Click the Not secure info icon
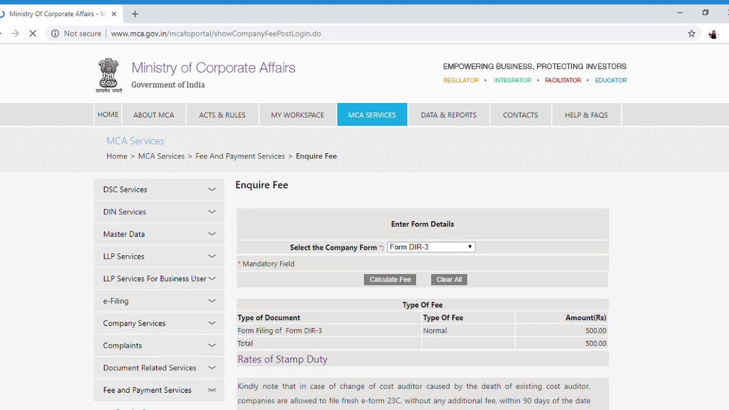 tap(55, 34)
